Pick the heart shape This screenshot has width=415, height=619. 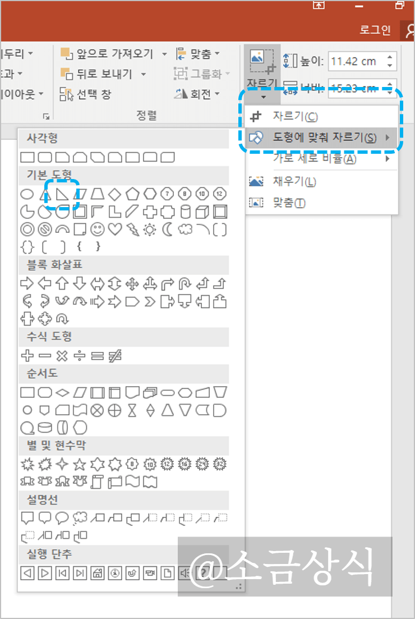coord(115,229)
